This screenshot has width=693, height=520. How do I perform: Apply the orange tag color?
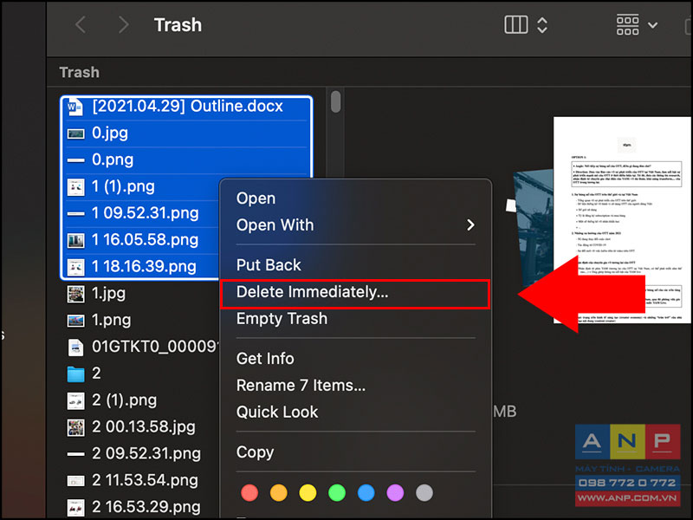pyautogui.click(x=279, y=493)
